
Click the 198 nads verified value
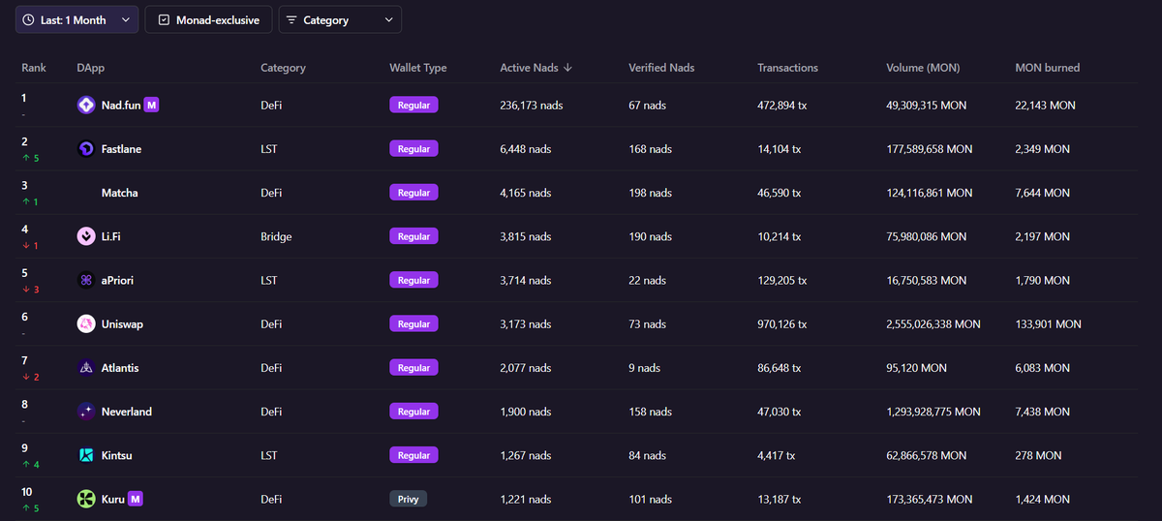(650, 193)
